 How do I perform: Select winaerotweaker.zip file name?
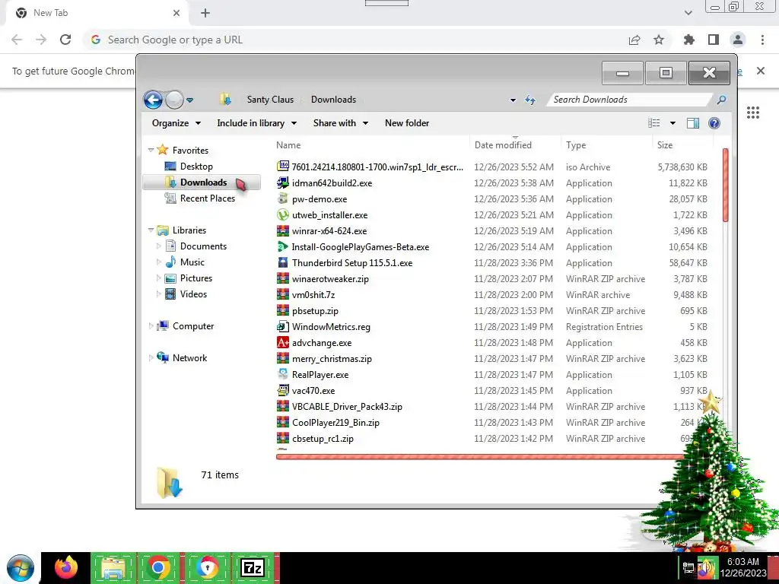point(330,278)
